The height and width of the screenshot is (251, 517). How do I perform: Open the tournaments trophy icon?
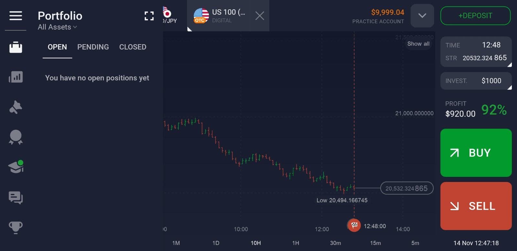[x=16, y=227]
